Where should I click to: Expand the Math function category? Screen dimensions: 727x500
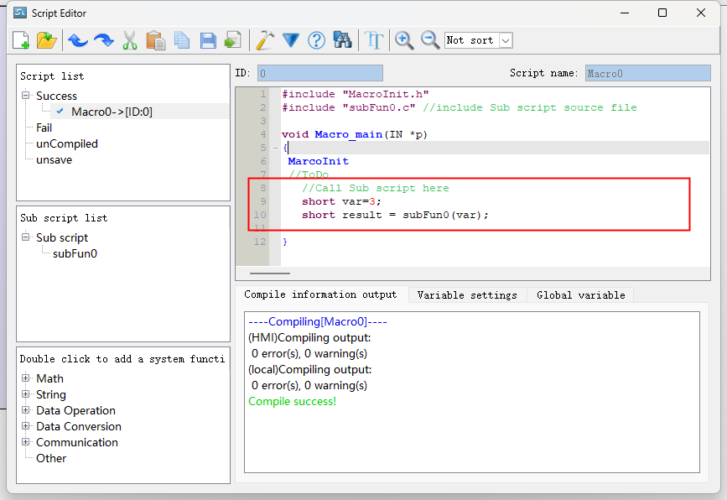(x=26, y=378)
